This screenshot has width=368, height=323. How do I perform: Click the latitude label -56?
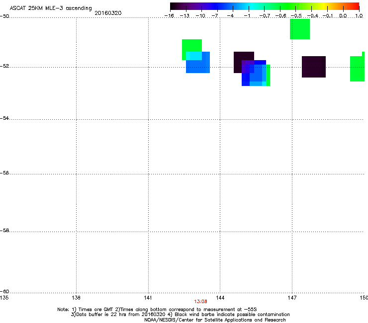(x=4, y=173)
